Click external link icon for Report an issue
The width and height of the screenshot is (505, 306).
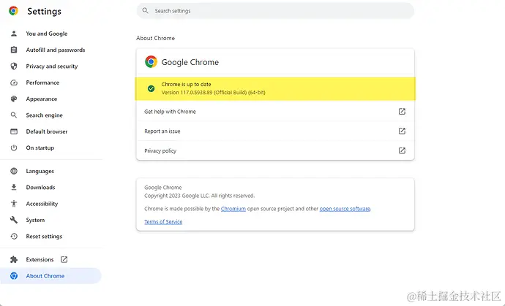pyautogui.click(x=402, y=131)
